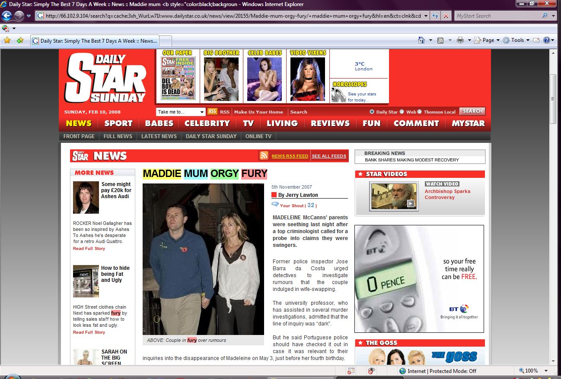561x379 pixels.
Task: Click the orange RSS icon beside RSS link
Action: [212, 111]
